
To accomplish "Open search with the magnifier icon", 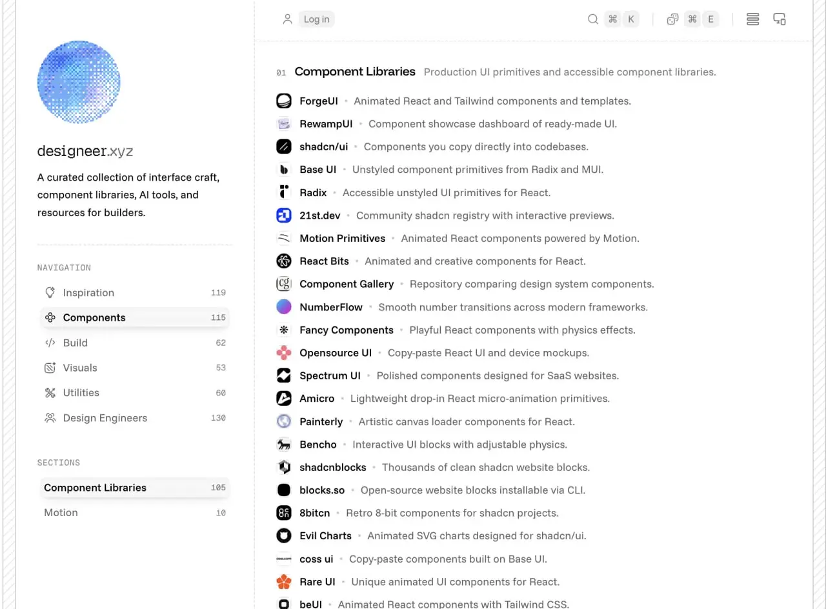I will coord(592,19).
